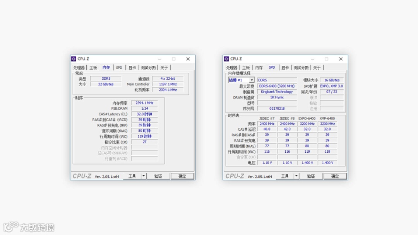Switch to 内存 tab in right CPU-Z window
The image size is (418, 235).
(259, 68)
